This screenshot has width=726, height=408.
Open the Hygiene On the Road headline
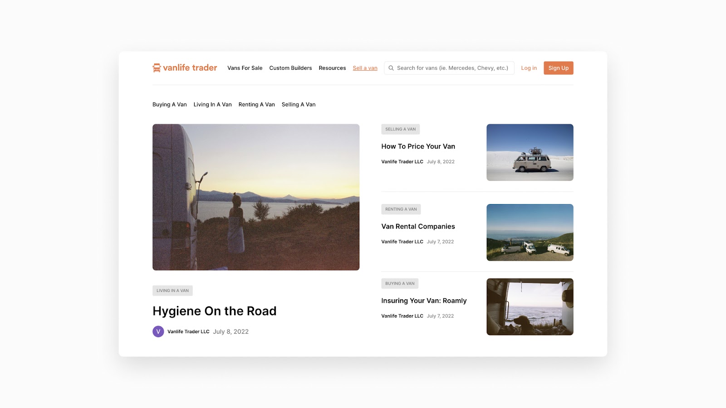pyautogui.click(x=215, y=311)
